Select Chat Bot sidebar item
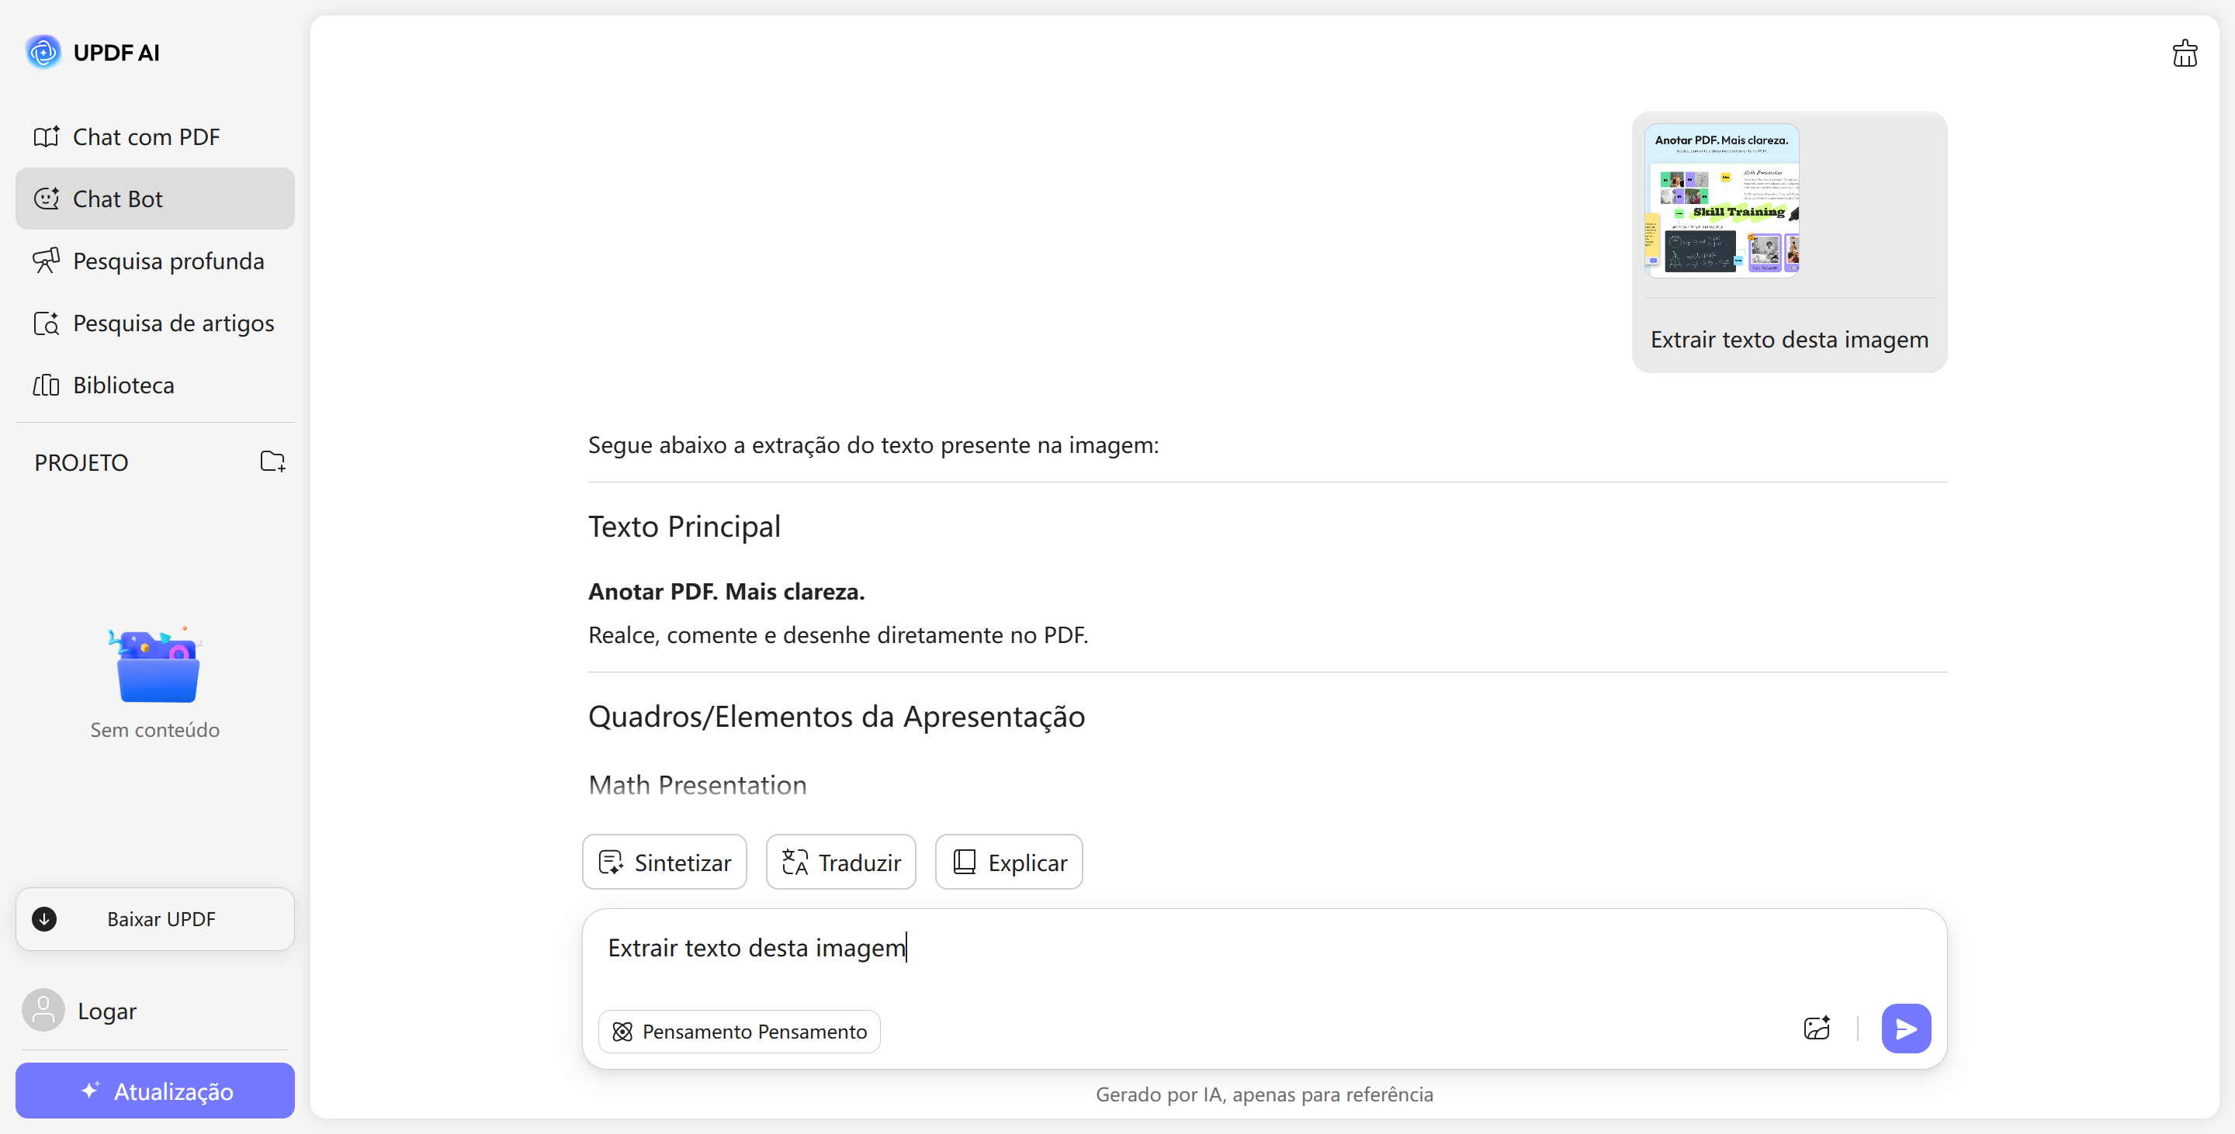The height and width of the screenshot is (1134, 2235). tap(154, 199)
